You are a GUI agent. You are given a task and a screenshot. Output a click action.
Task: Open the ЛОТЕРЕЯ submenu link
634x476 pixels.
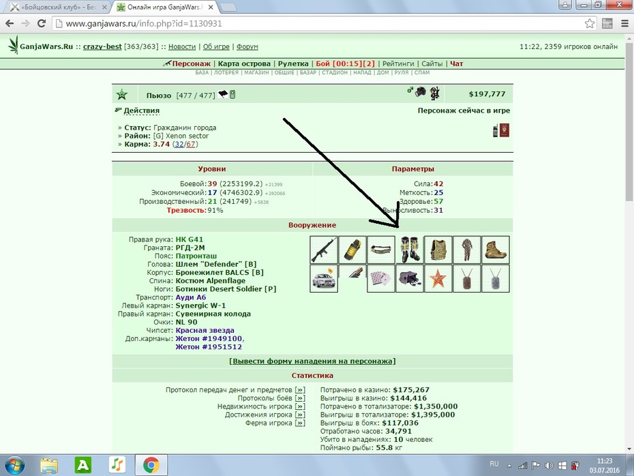coord(226,72)
